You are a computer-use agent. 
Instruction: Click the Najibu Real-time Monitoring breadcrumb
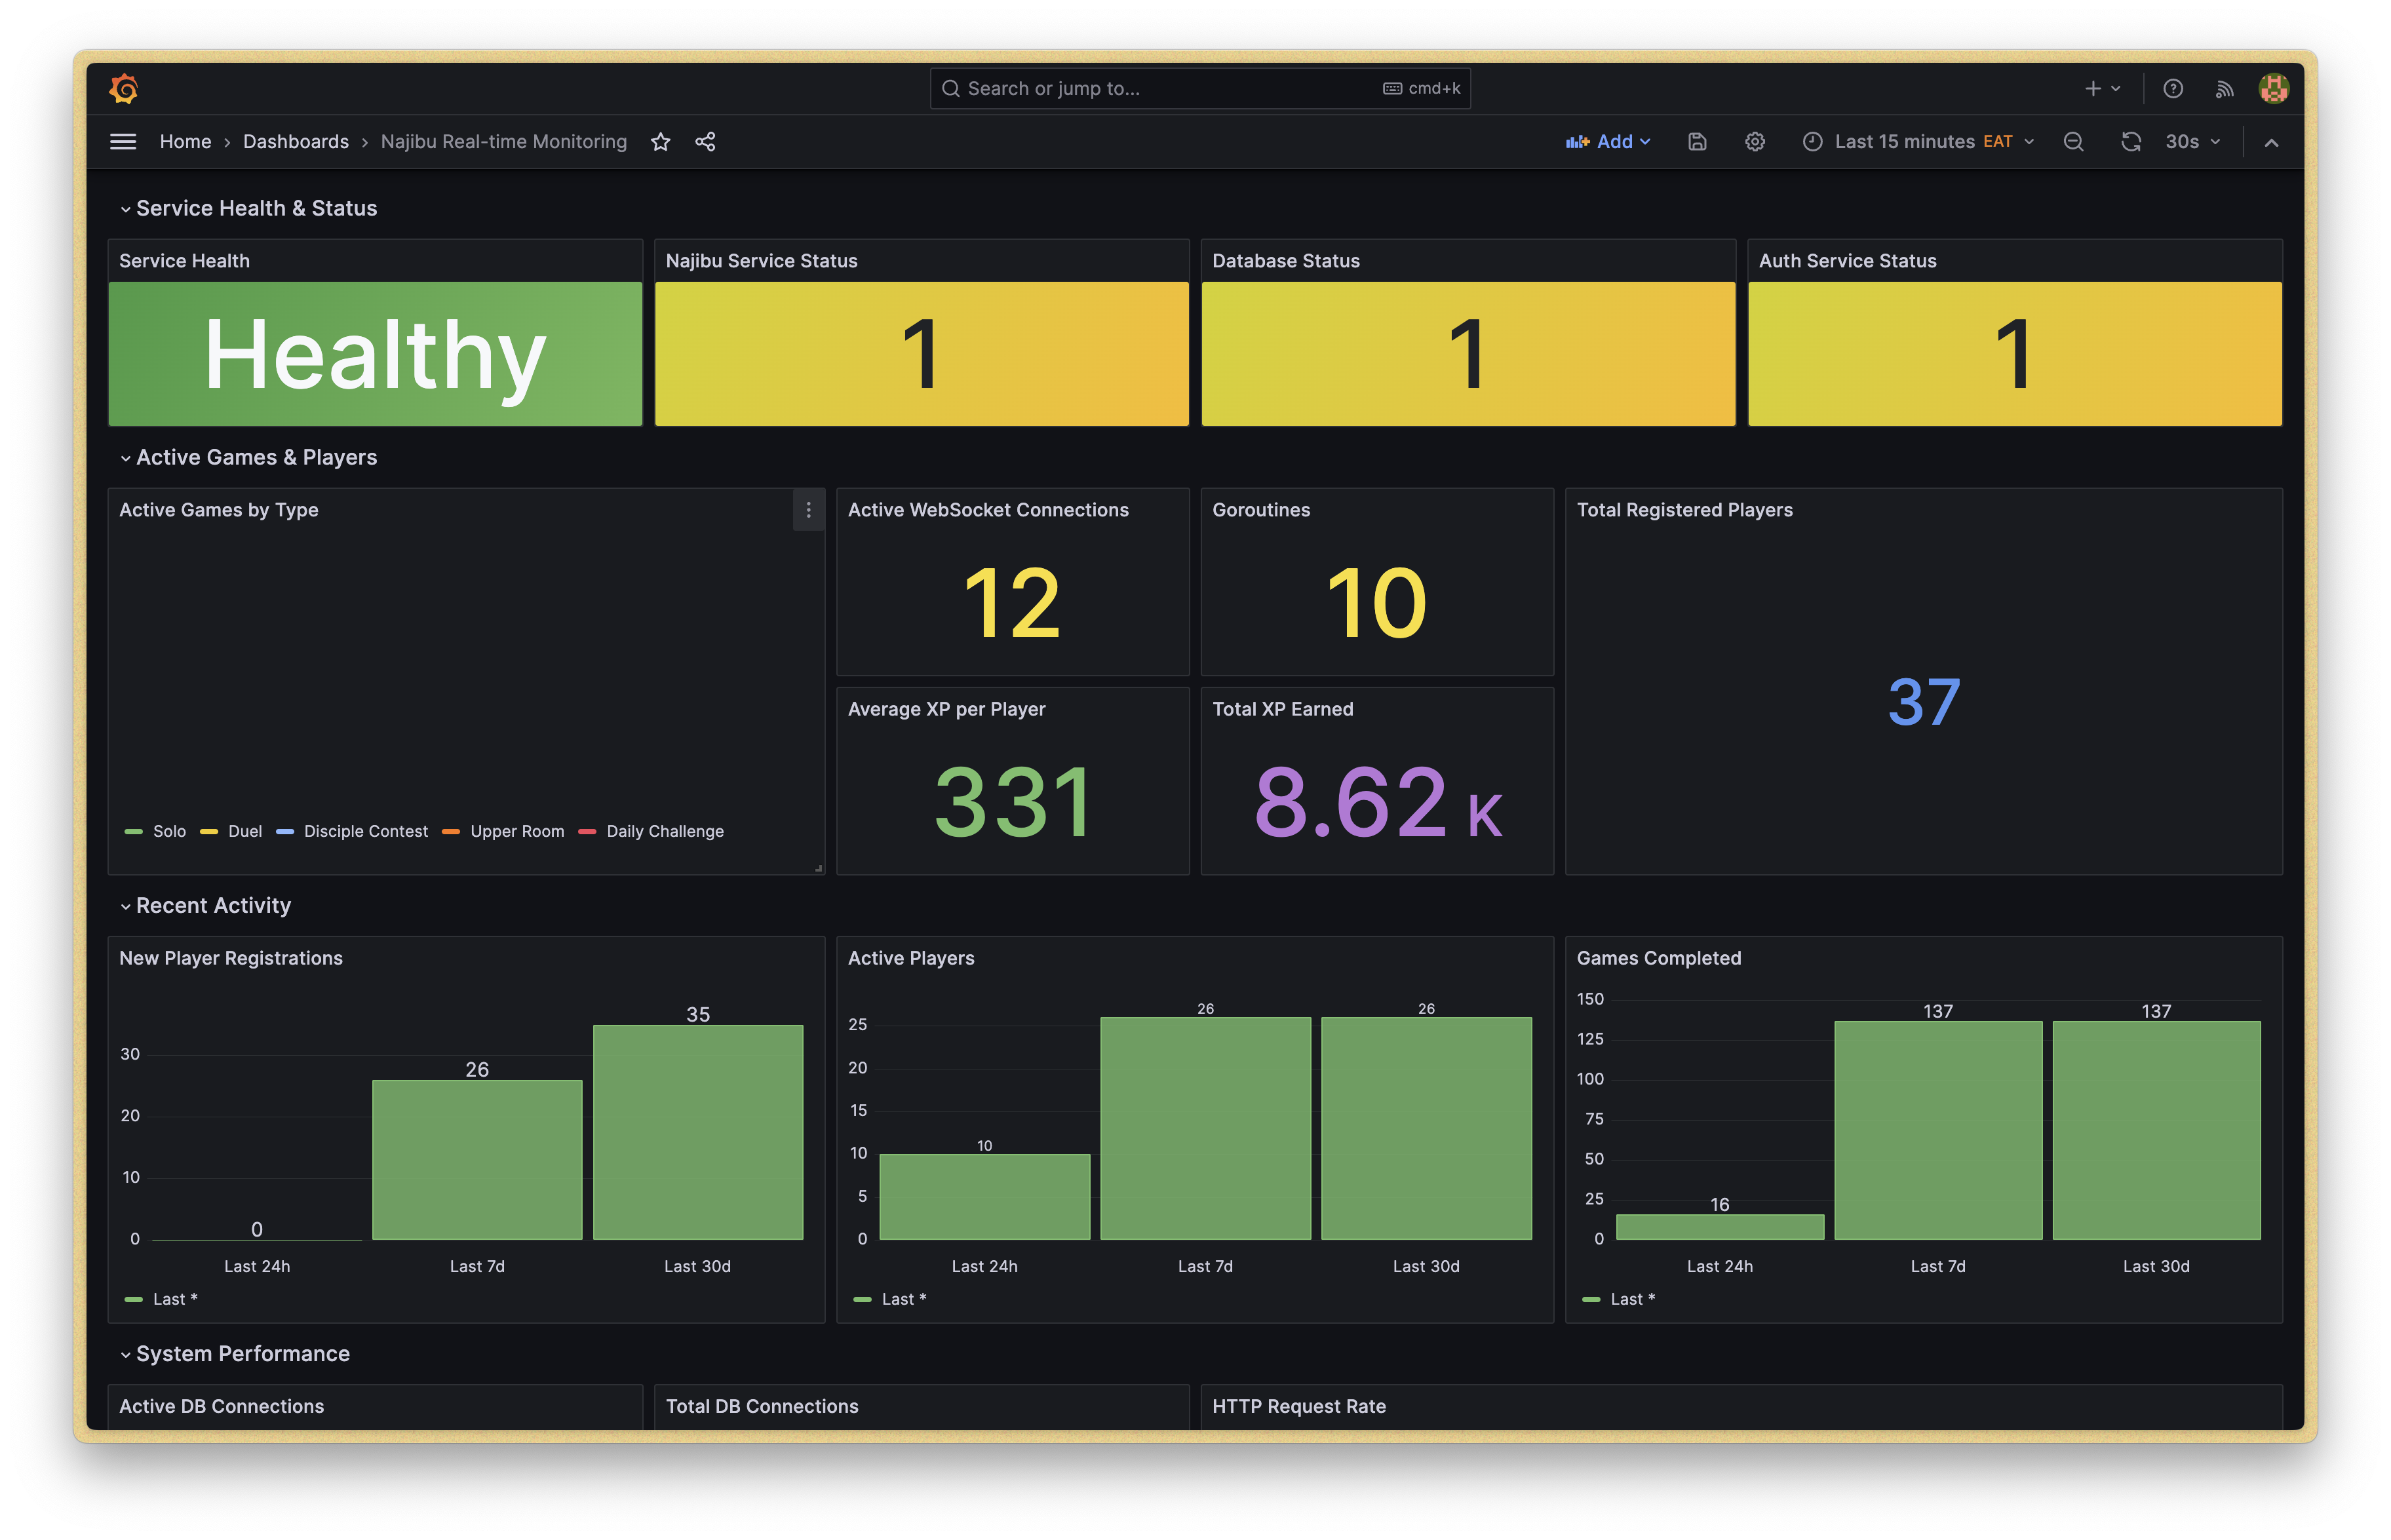click(x=504, y=142)
